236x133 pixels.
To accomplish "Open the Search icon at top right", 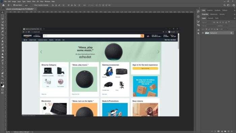I will click(x=225, y=5).
